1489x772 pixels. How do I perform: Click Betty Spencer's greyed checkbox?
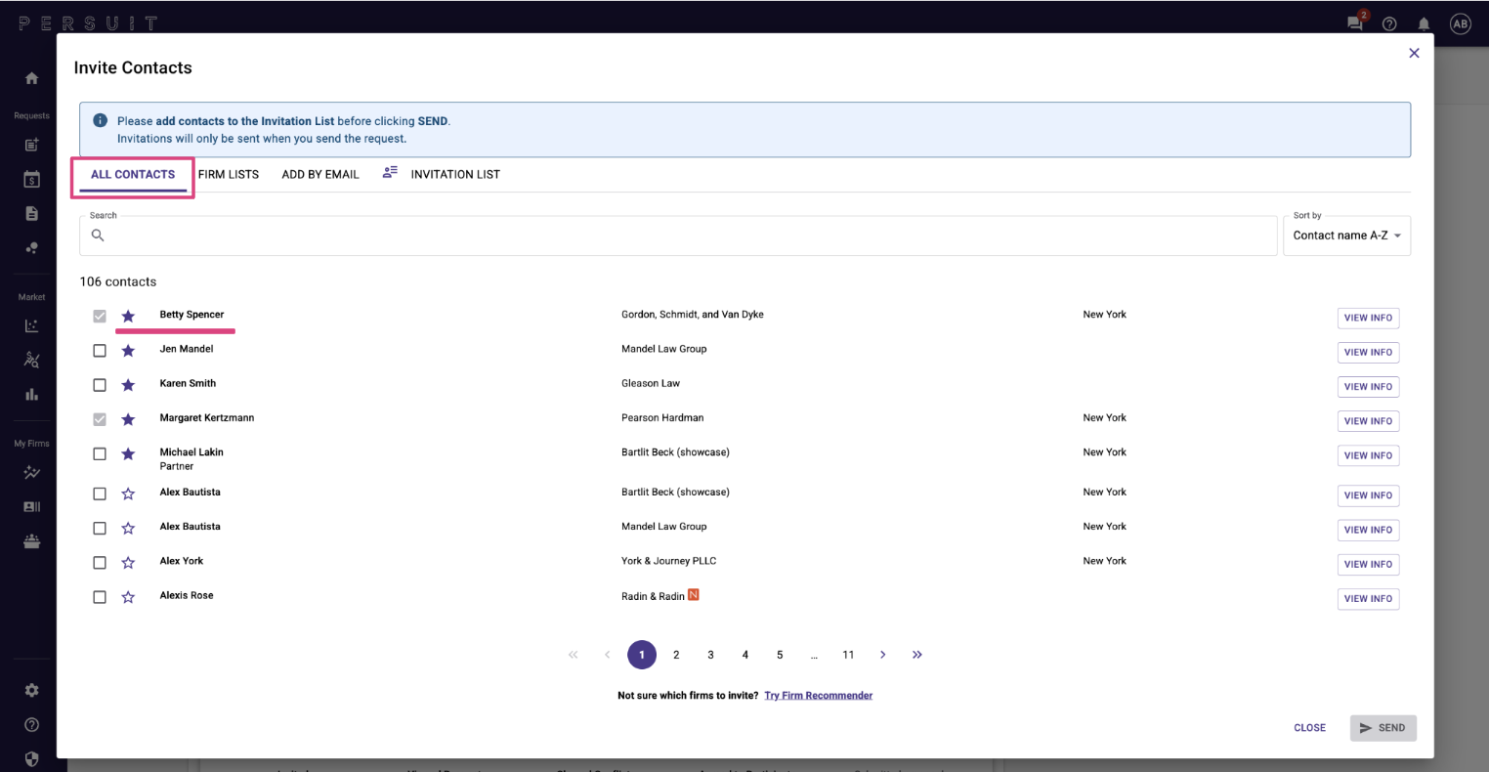100,317
